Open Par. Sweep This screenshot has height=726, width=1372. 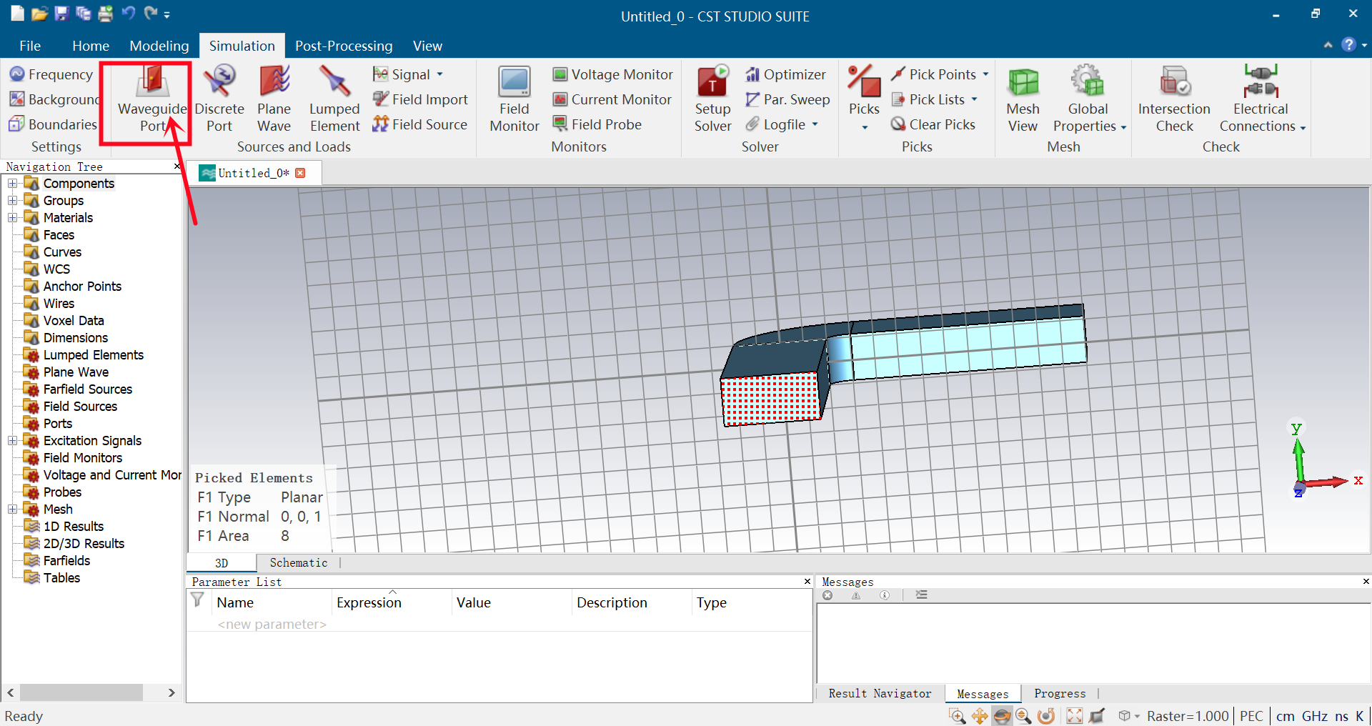[x=787, y=99]
